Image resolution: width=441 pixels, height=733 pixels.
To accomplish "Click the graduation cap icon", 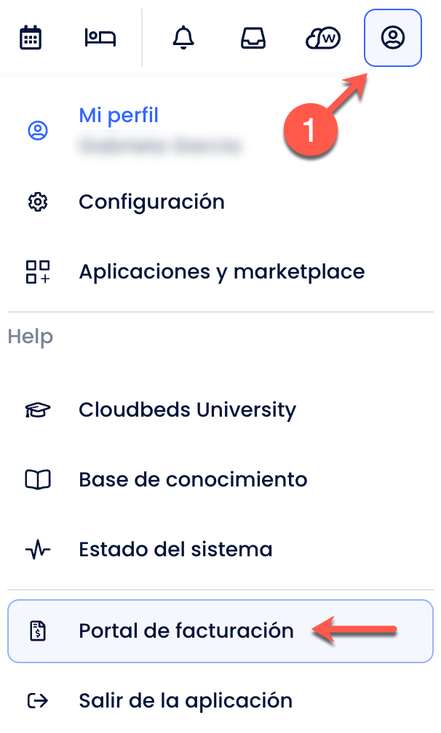I will 37,410.
